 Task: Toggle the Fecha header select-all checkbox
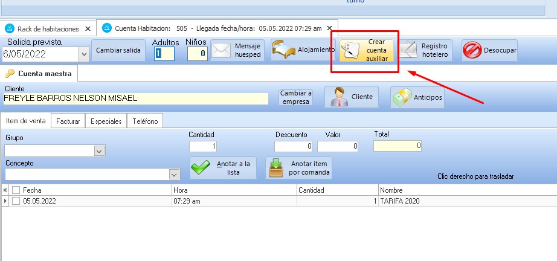[16, 190]
